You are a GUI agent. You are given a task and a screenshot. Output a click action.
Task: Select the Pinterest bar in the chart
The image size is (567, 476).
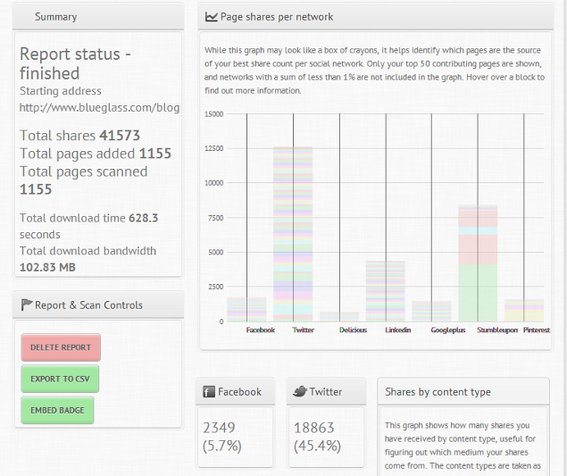coord(524,310)
